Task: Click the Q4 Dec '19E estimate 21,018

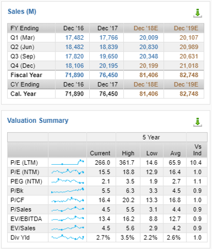Action: (x=189, y=65)
